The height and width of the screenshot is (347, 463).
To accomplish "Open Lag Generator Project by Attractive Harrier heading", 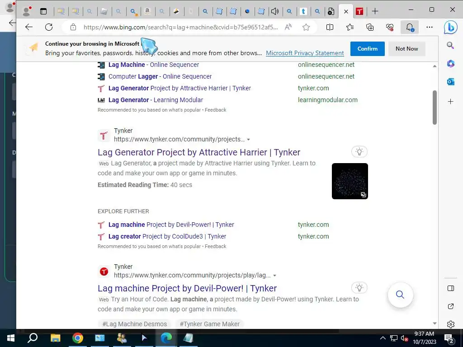I will coord(199,152).
